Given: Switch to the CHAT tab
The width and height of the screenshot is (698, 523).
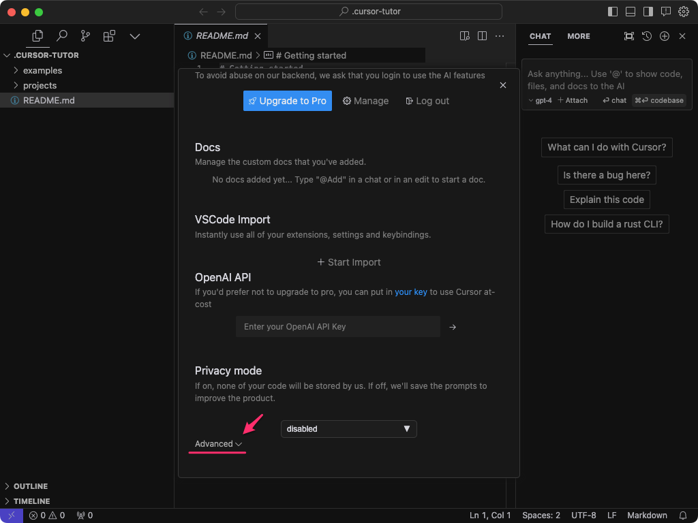Looking at the screenshot, I should pyautogui.click(x=541, y=37).
